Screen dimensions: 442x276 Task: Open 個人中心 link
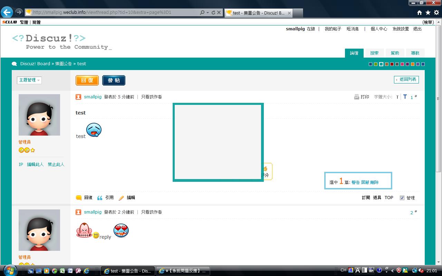coord(379,29)
